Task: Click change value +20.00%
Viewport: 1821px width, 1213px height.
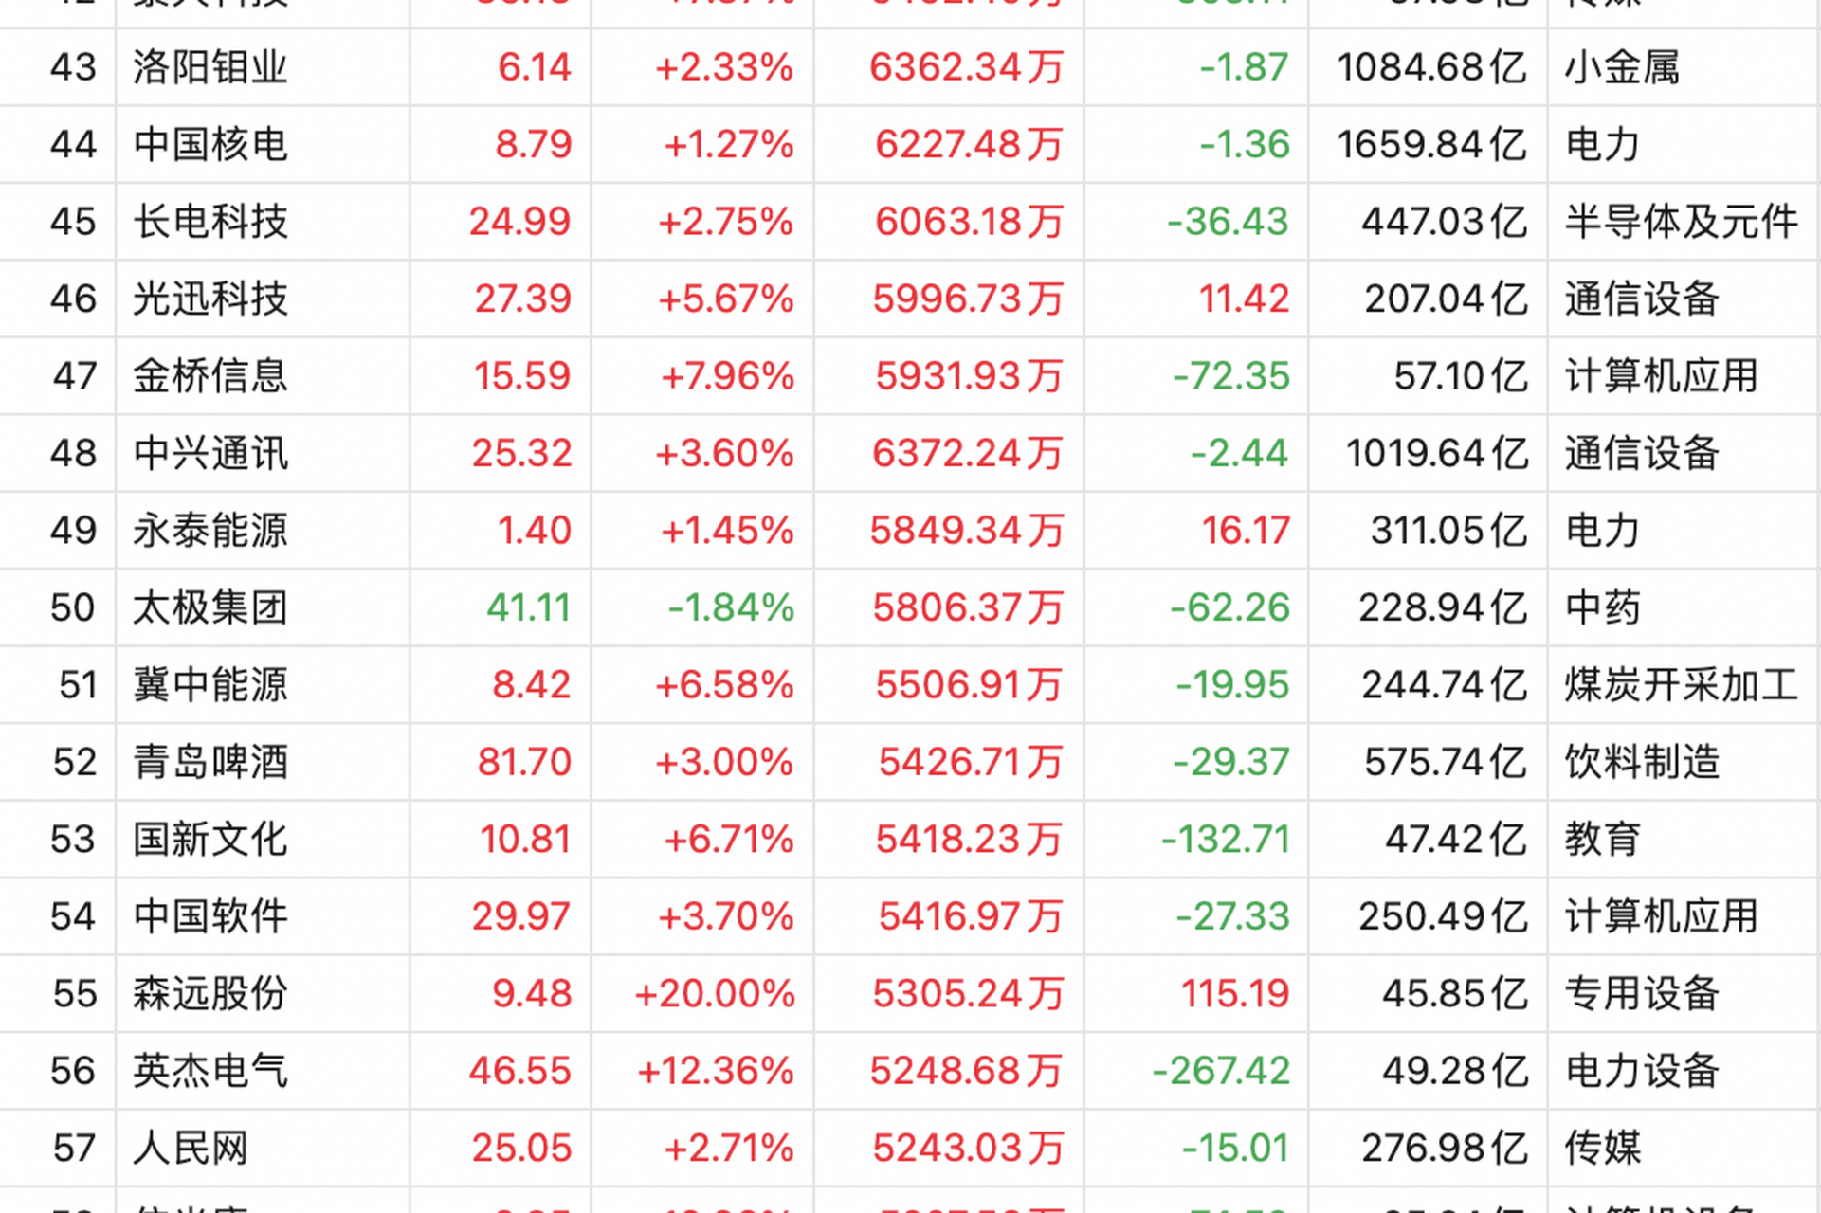Action: 715,994
